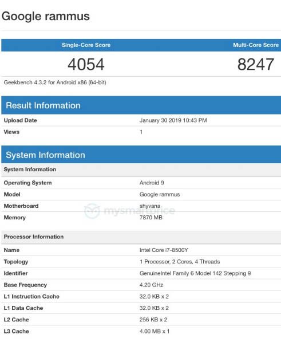Select the date January 30 2019 10:43 PM
Image resolution: width=281 pixels, height=346 pixels.
click(173, 120)
